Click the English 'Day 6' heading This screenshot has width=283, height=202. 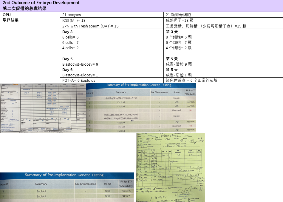click(x=67, y=70)
